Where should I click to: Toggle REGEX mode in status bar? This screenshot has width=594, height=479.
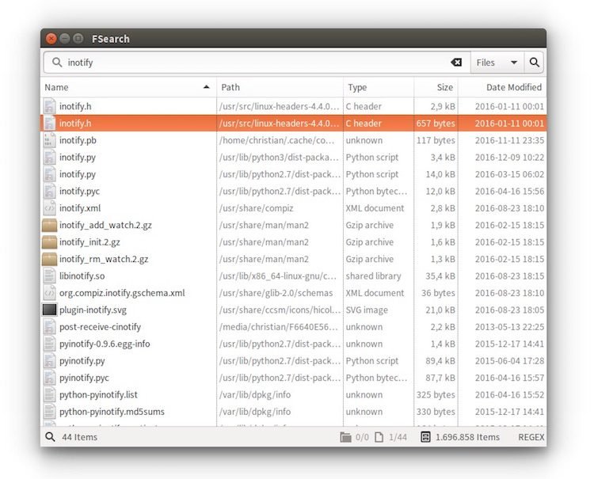(531, 437)
